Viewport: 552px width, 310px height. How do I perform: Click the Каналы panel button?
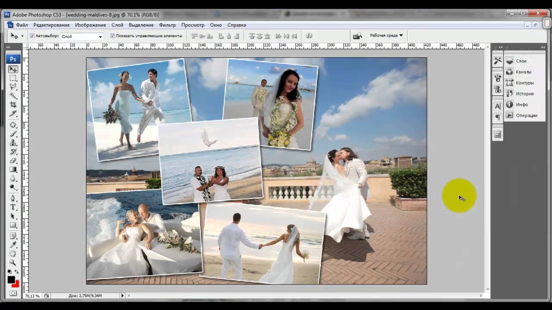pyautogui.click(x=523, y=72)
